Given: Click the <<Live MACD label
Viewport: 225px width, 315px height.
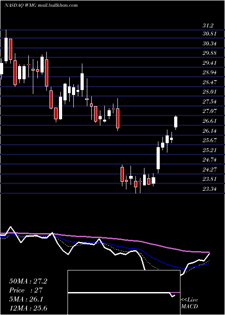Looking at the screenshot, I should (189, 303).
